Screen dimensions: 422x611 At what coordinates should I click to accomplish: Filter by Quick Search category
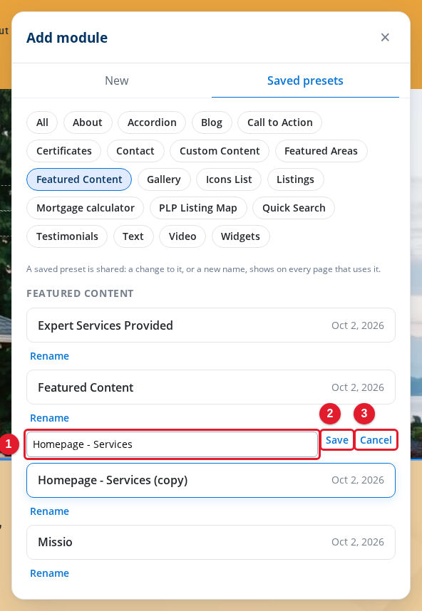pos(294,208)
